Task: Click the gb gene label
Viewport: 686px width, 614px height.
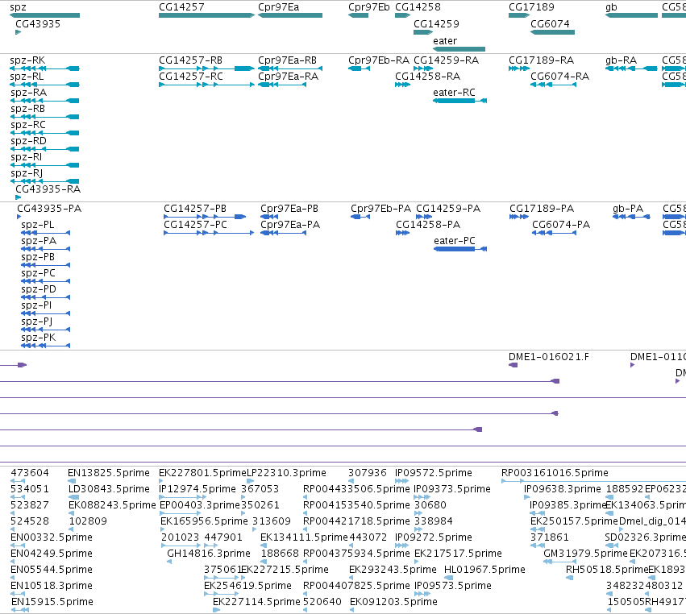Action: pyautogui.click(x=611, y=7)
